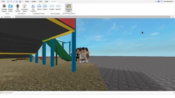Screen dimensions: 175x98
Task: Launch the Rig Builder tool
Action: [17, 8]
